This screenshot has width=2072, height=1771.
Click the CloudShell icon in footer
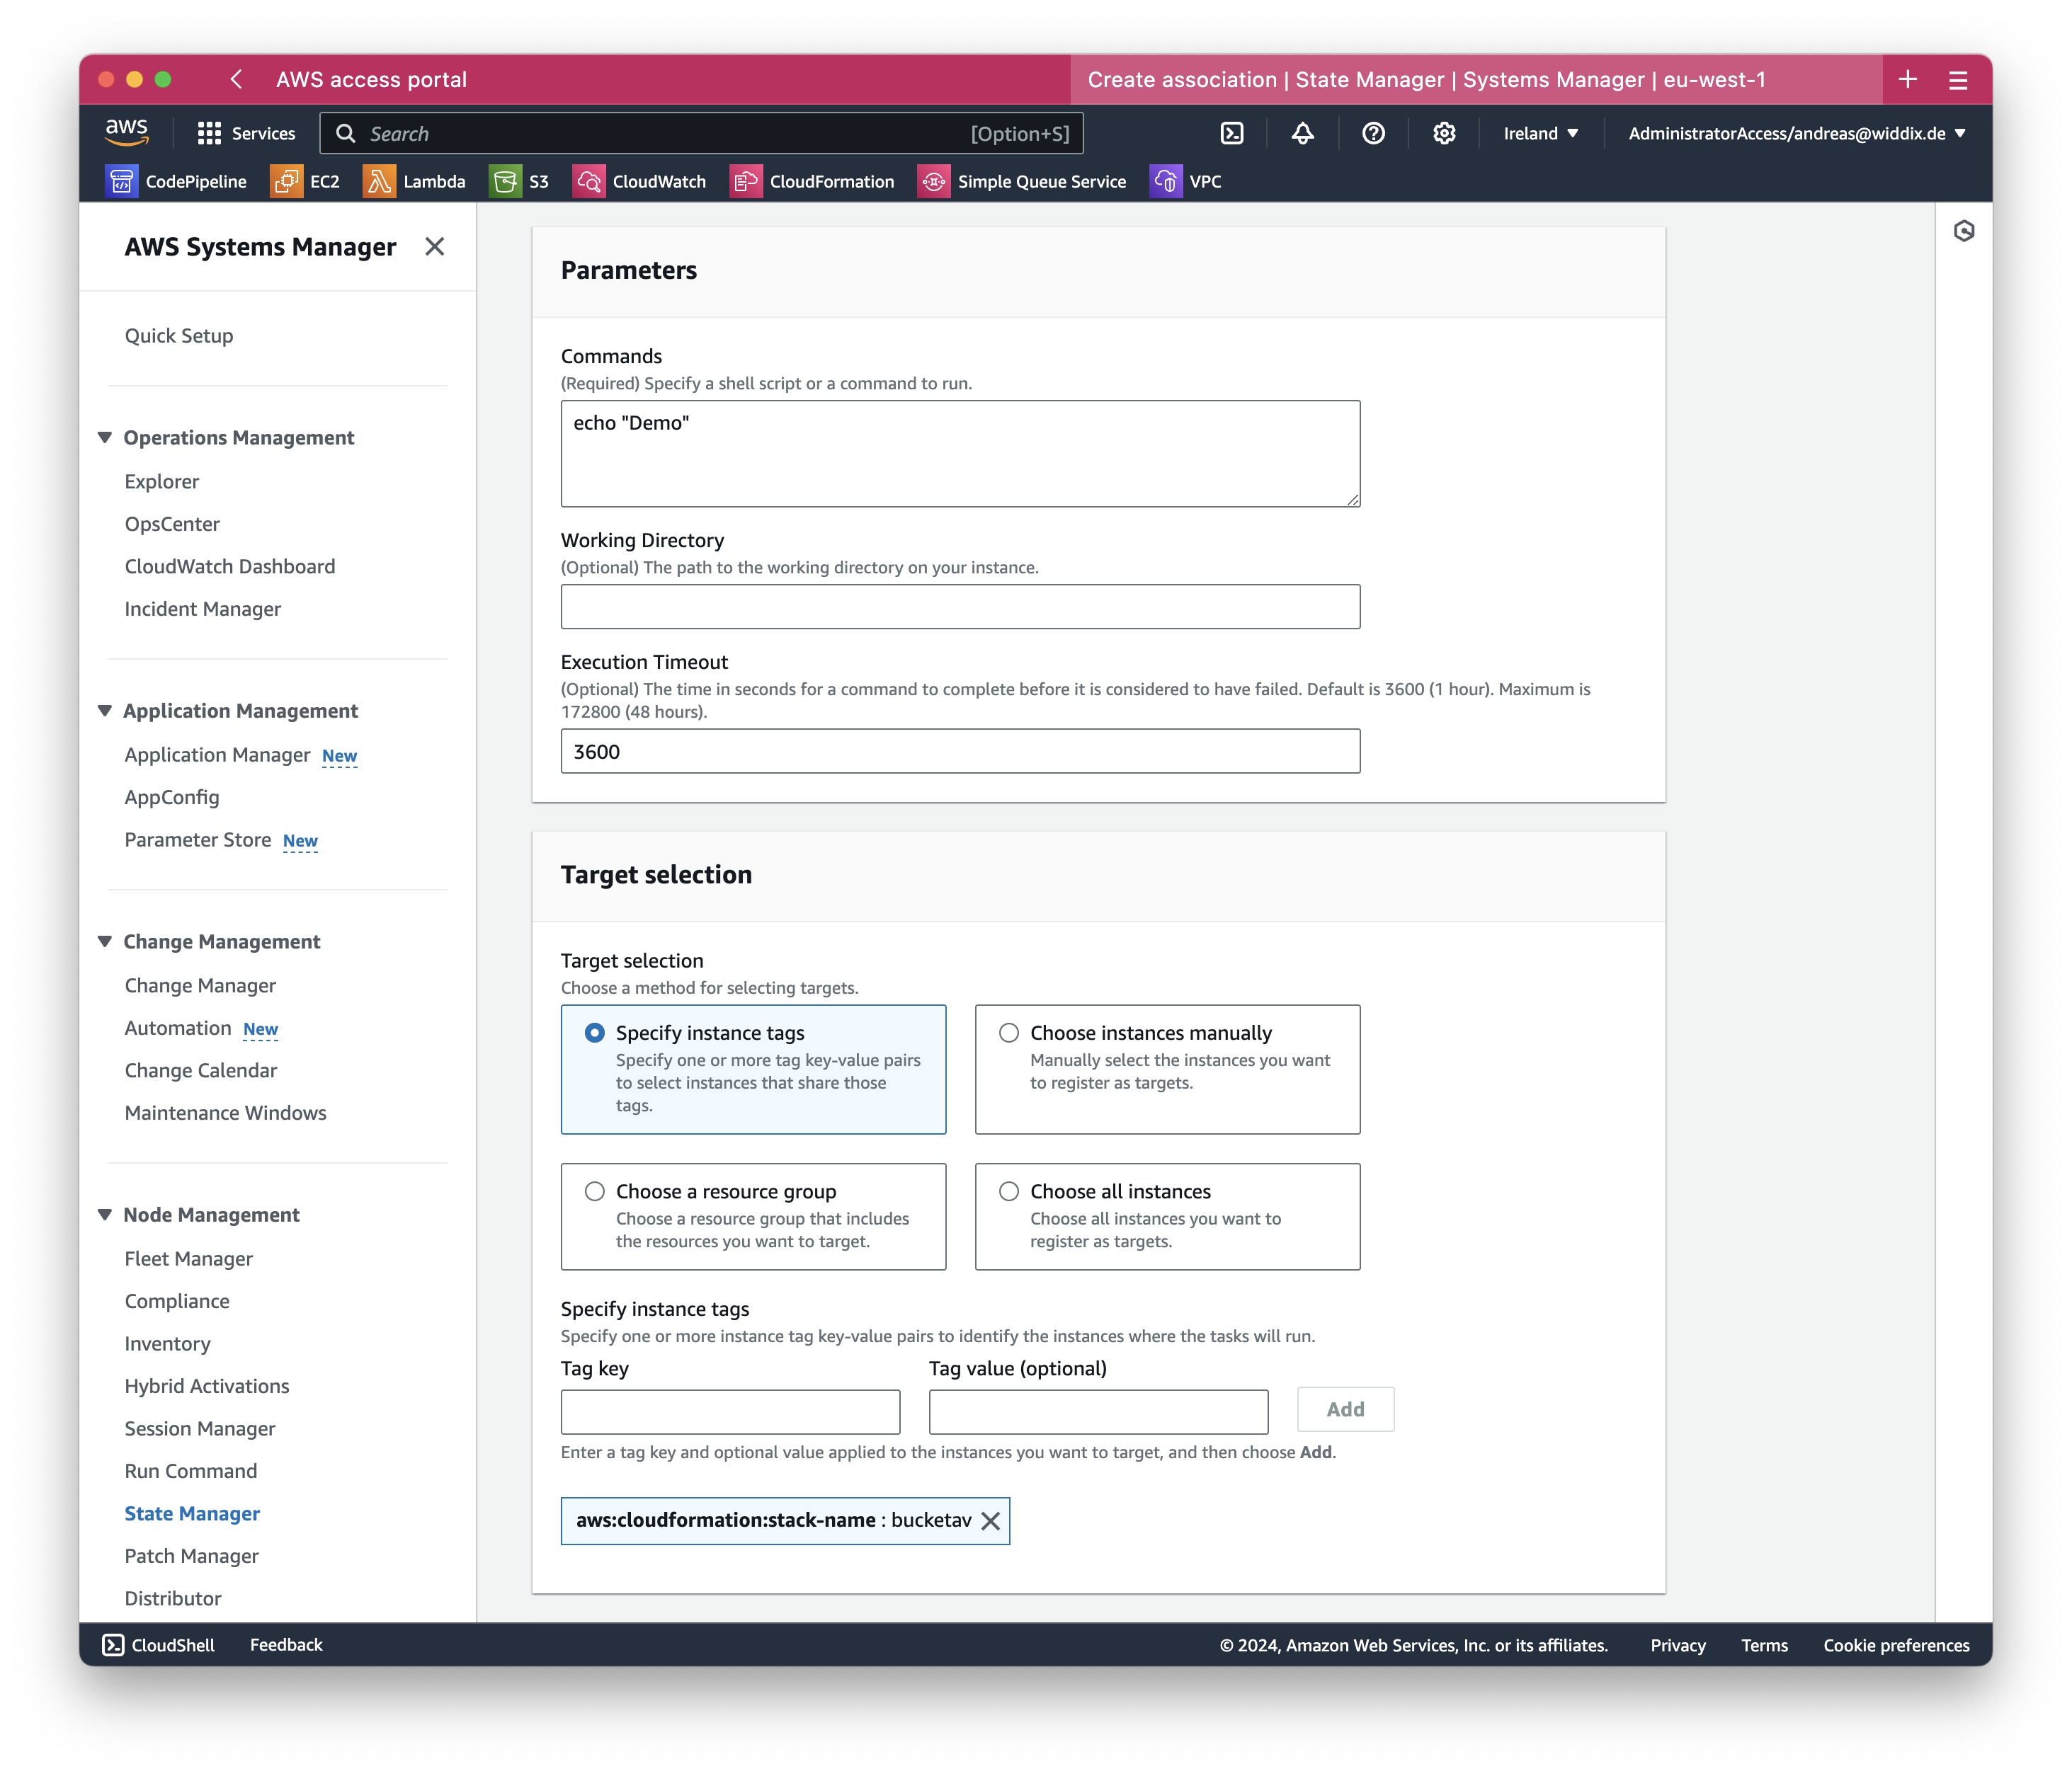pos(113,1645)
